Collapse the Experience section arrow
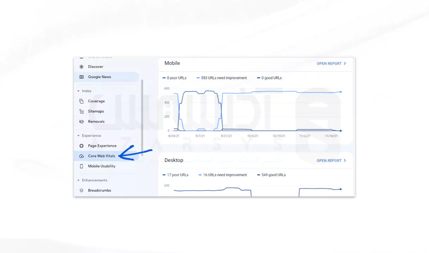The width and height of the screenshot is (429, 253). click(x=78, y=136)
